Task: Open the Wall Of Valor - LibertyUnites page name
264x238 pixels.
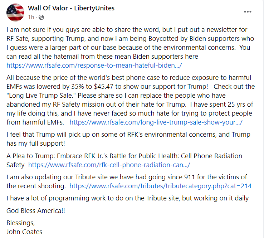Action: pos(71,8)
